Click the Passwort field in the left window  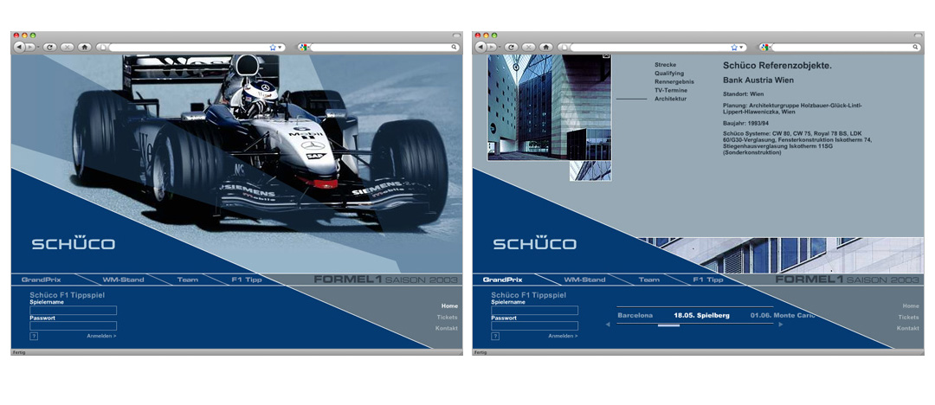pyautogui.click(x=74, y=325)
